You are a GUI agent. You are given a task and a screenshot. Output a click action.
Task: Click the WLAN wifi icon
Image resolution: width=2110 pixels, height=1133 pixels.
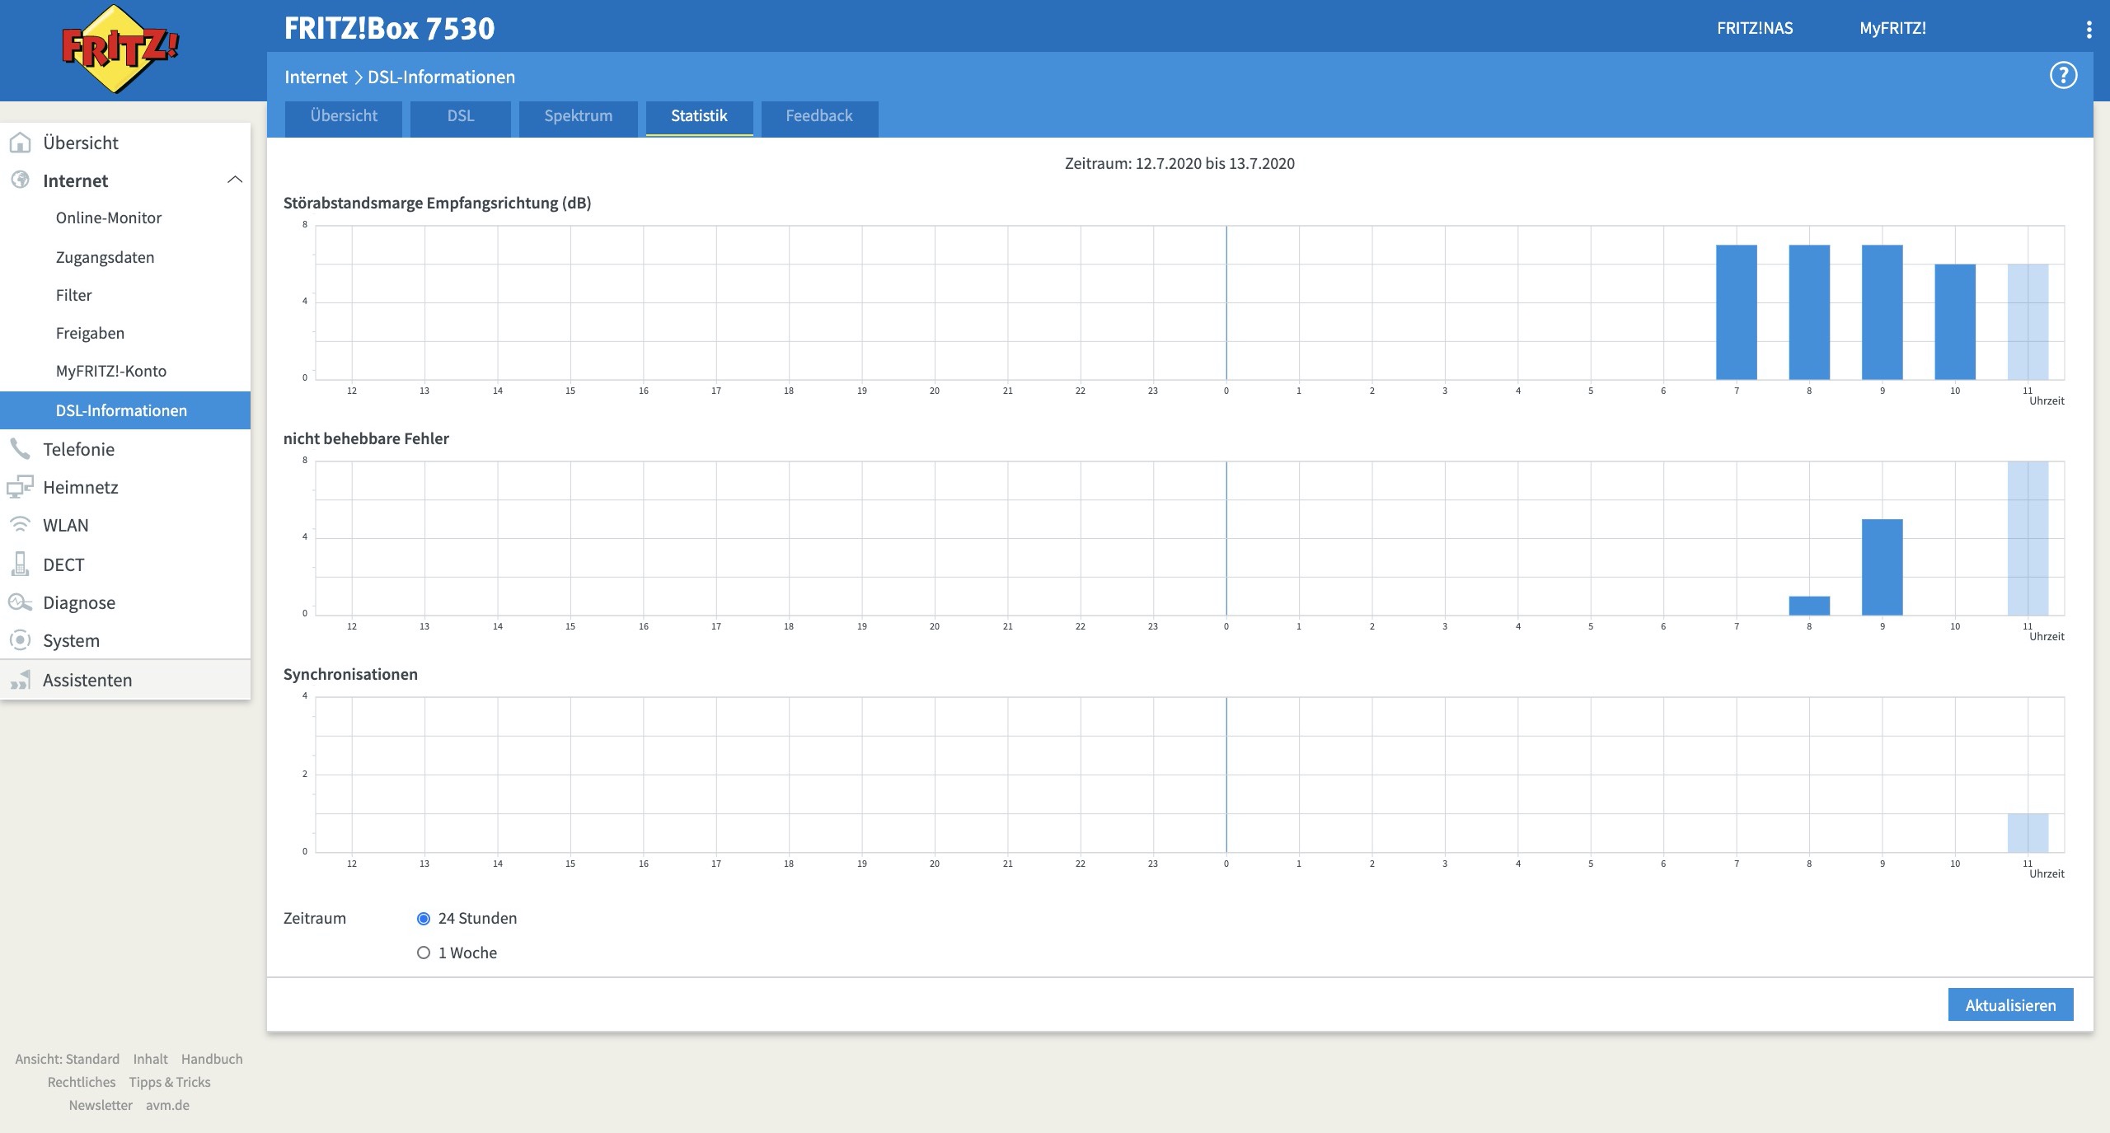[x=20, y=525]
